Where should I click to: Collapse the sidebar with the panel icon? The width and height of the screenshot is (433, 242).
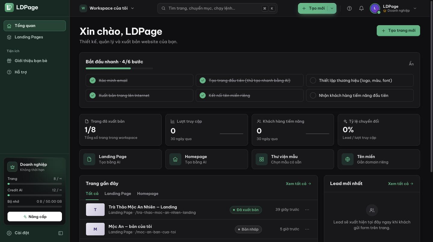click(60, 233)
